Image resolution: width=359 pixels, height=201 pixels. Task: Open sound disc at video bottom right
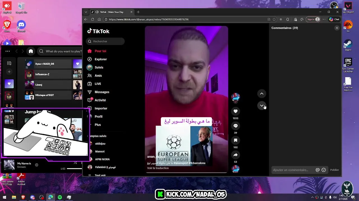(x=236, y=169)
